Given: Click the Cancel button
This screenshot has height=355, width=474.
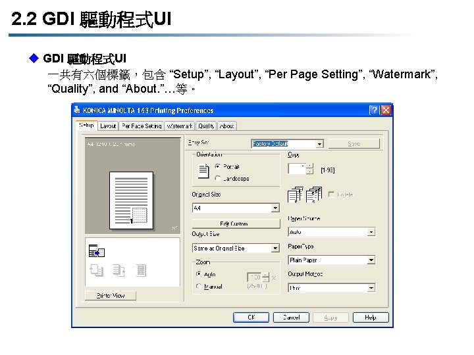Looking at the screenshot, I should (291, 318).
